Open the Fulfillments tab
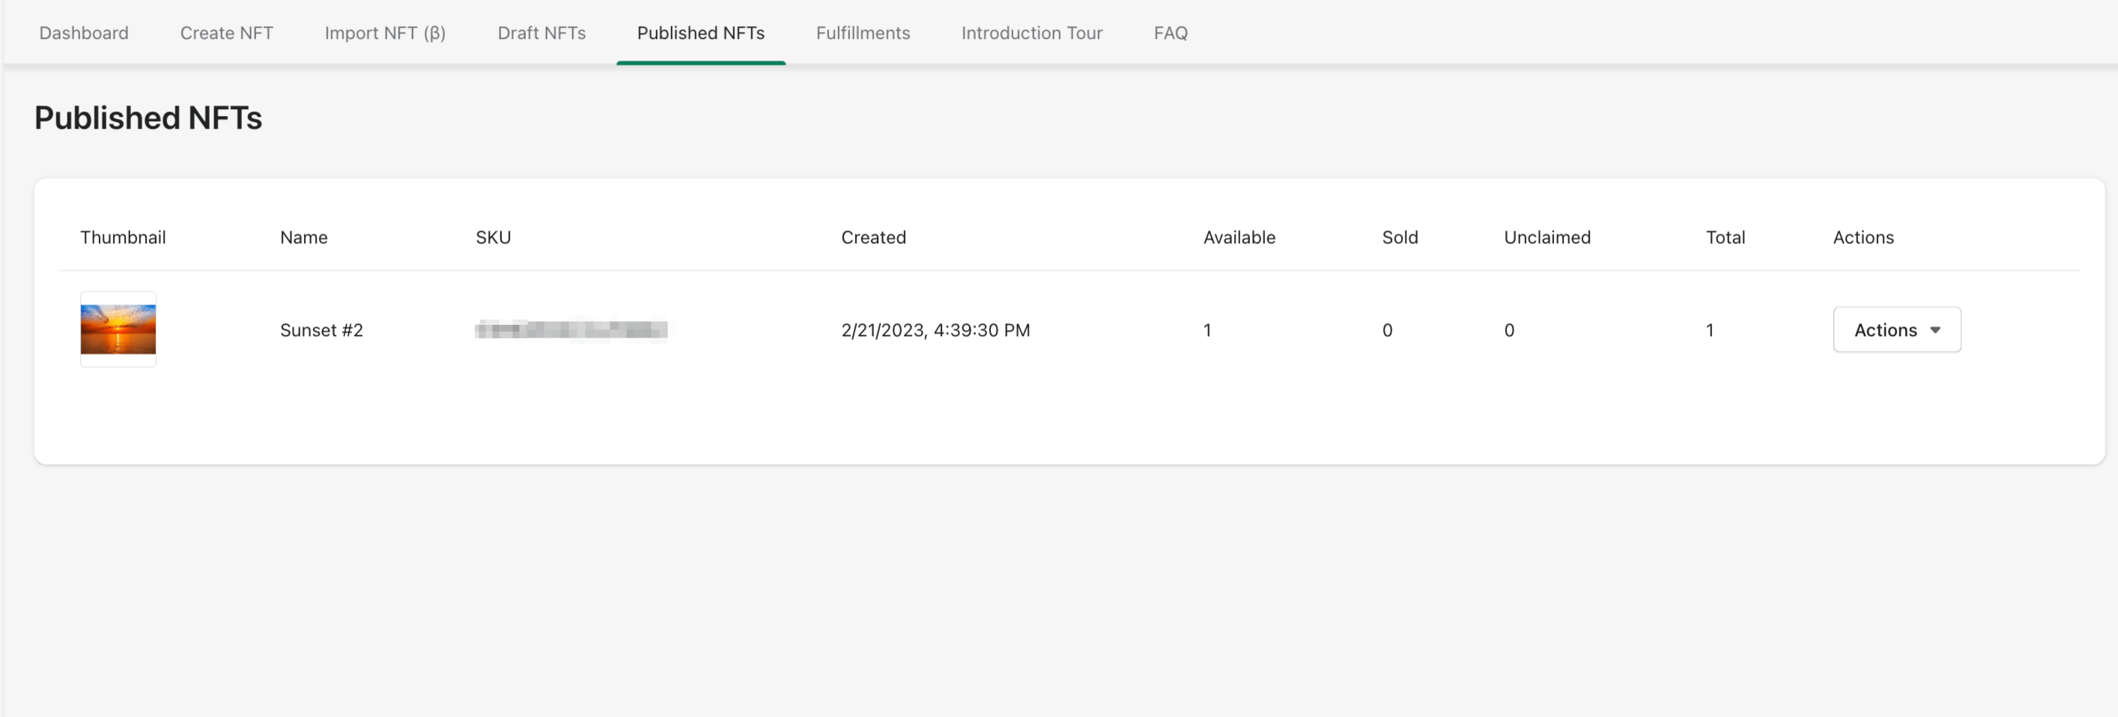 pyautogui.click(x=863, y=33)
